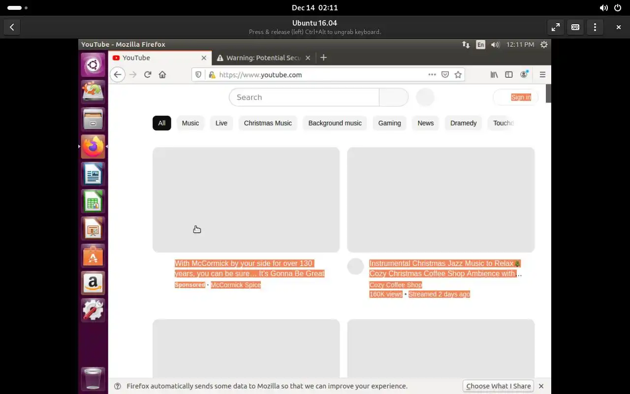Open 'Instrumental Christmas Jazz Music' title link

(x=445, y=268)
